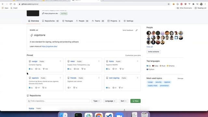Reload the page with the refresh icon
This screenshot has width=208, height=117.
coord(11,4)
